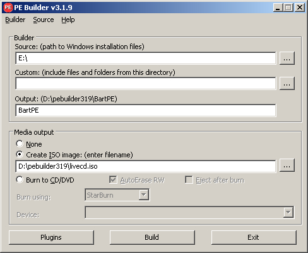Open the Builder menu
Viewport: 308px width, 253px height.
15,20
